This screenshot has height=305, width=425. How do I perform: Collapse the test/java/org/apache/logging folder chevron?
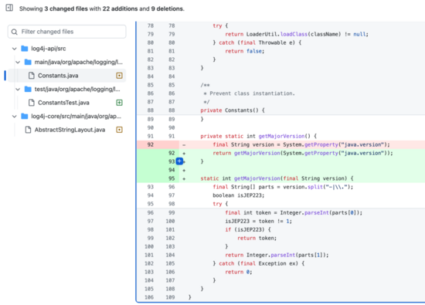tap(18, 90)
